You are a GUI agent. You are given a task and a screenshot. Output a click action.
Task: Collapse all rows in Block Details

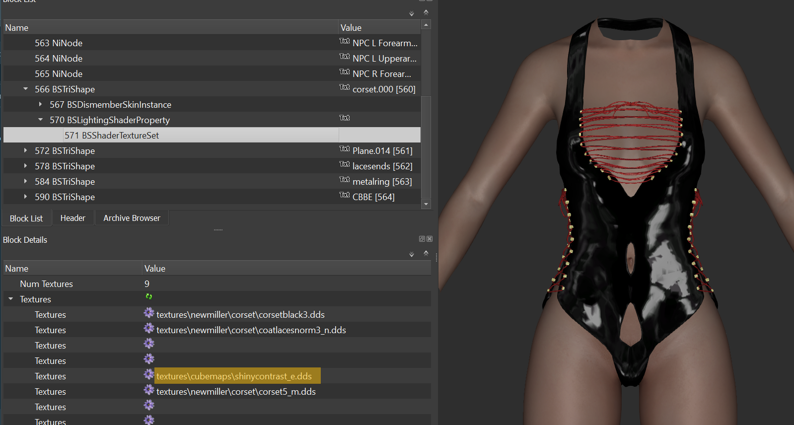click(426, 253)
